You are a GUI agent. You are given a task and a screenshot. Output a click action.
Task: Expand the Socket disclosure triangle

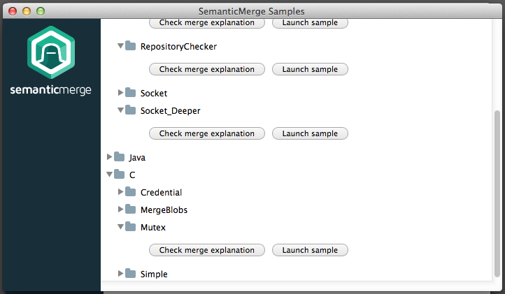[120, 92]
